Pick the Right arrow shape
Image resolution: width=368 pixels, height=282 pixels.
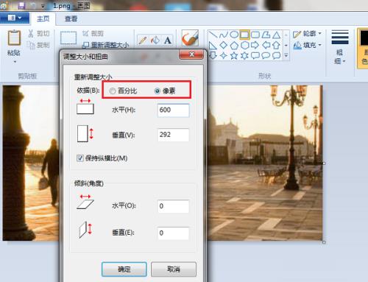(255, 45)
